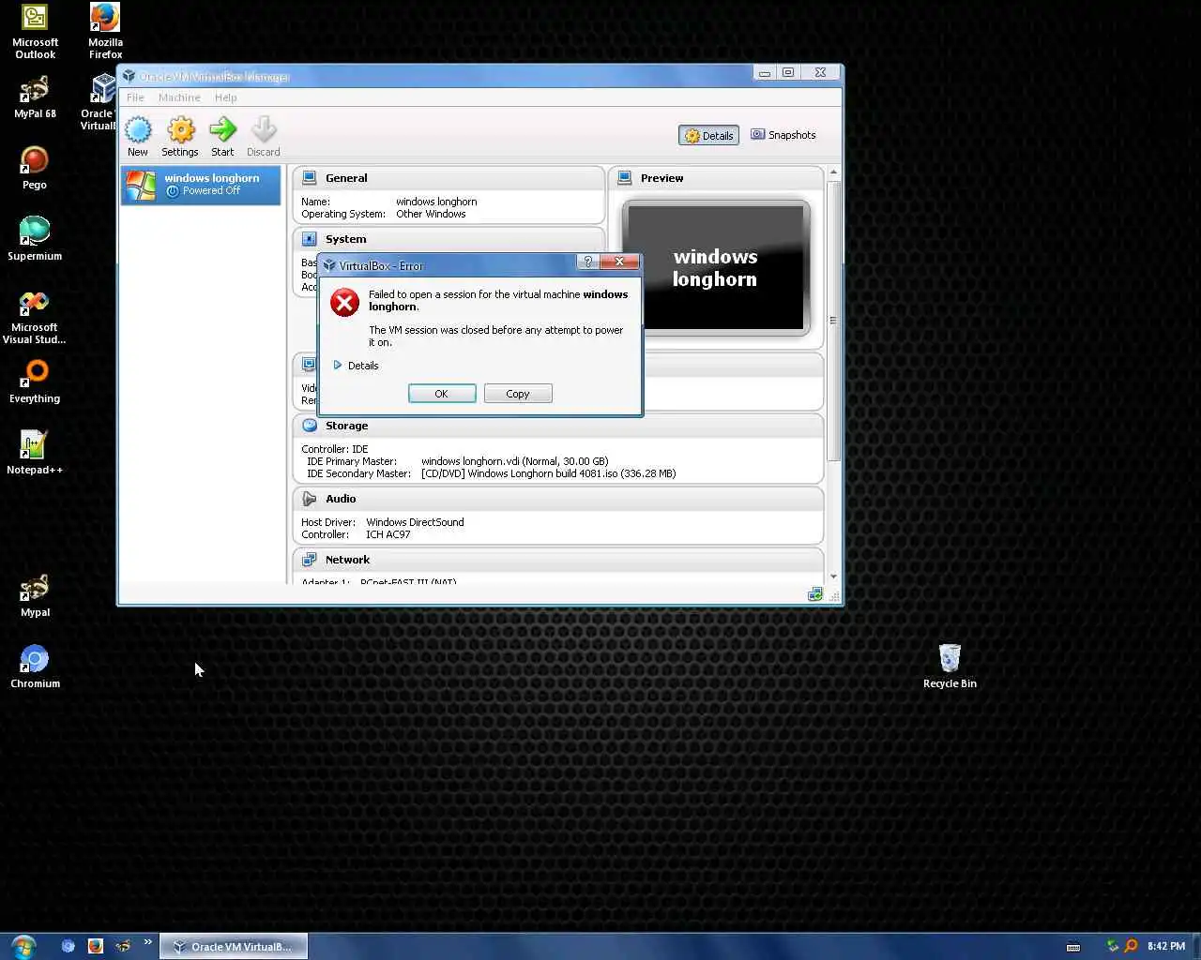The height and width of the screenshot is (960, 1201).
Task: Click OK in the error dialog
Action: (442, 394)
